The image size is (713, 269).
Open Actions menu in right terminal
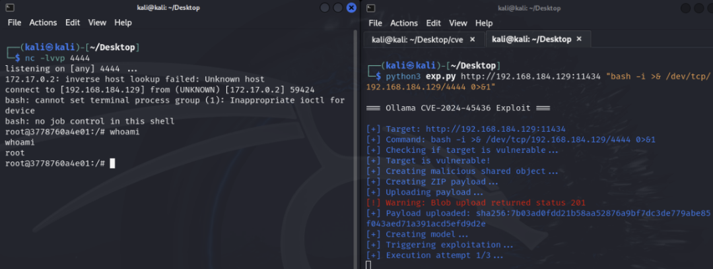404,22
